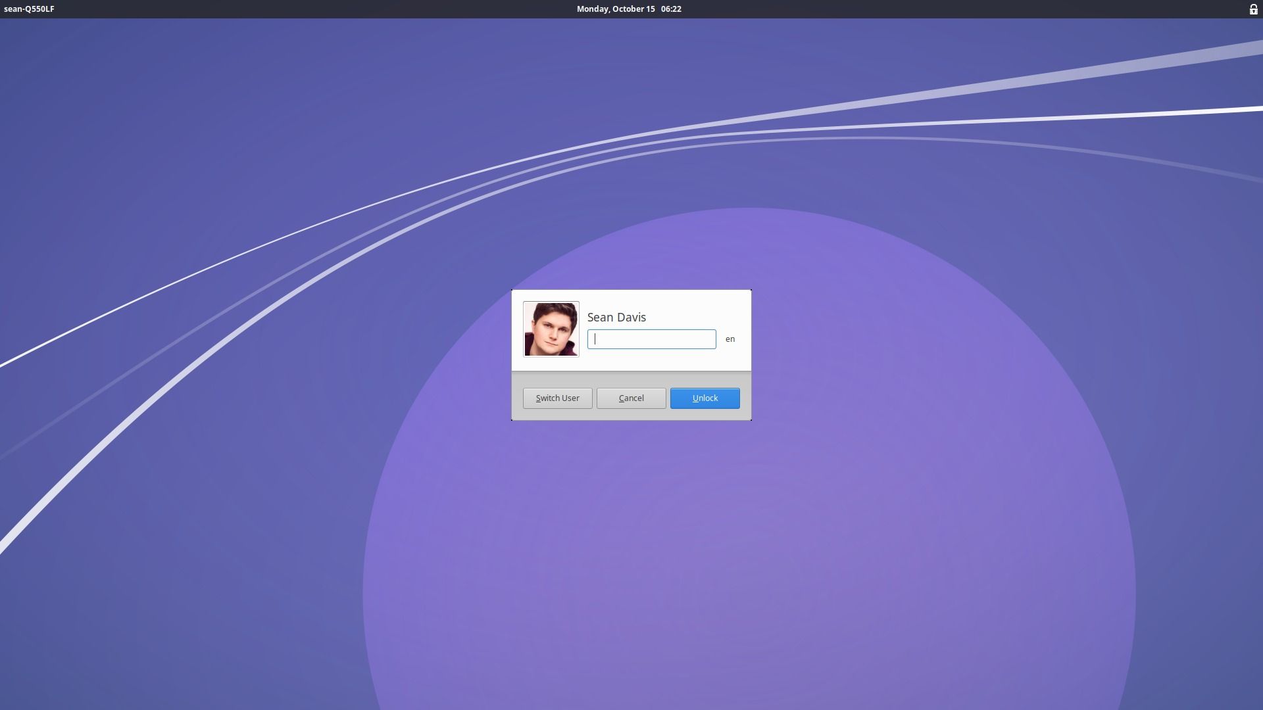The image size is (1263, 710).
Task: Click the Sean Davis name label
Action: click(616, 317)
